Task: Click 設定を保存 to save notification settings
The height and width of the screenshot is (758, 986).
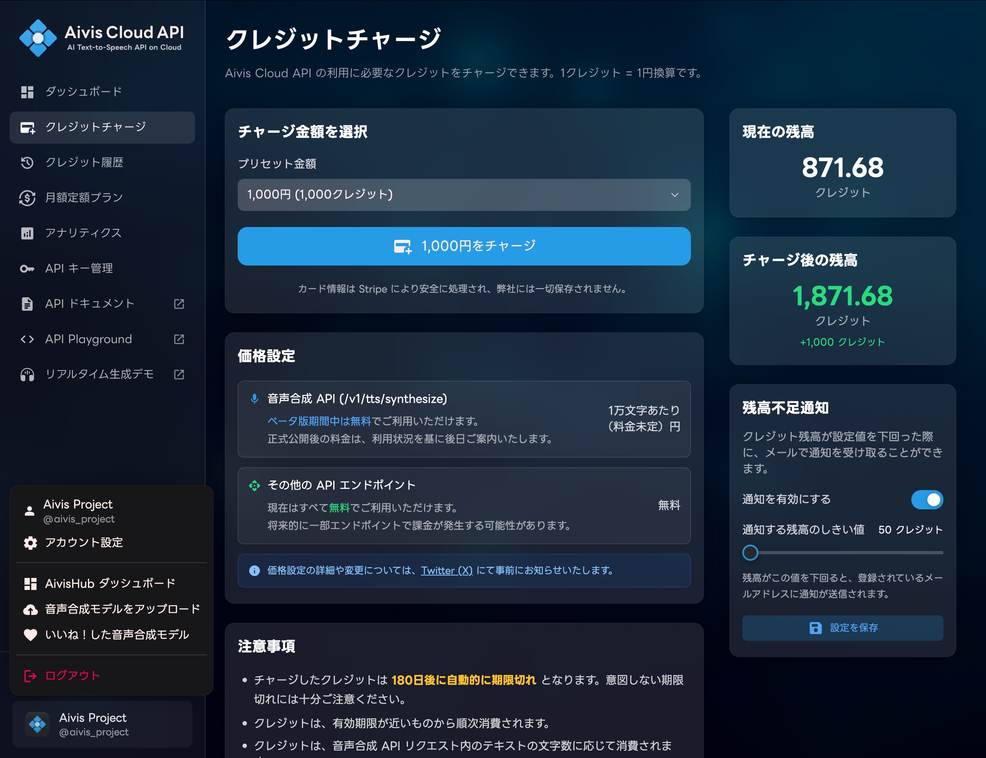Action: pos(842,628)
